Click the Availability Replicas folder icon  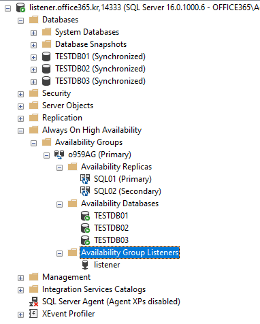[x=72, y=167]
